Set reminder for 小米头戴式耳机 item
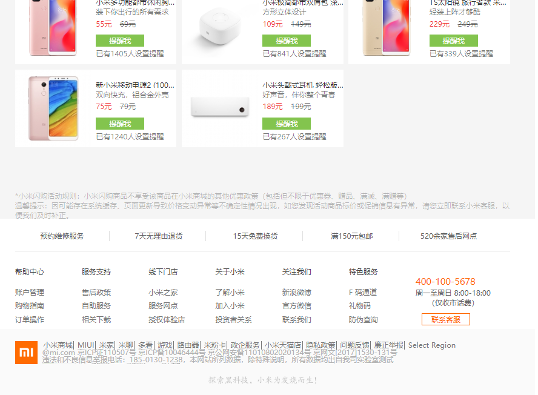538x395 pixels. (x=287, y=124)
